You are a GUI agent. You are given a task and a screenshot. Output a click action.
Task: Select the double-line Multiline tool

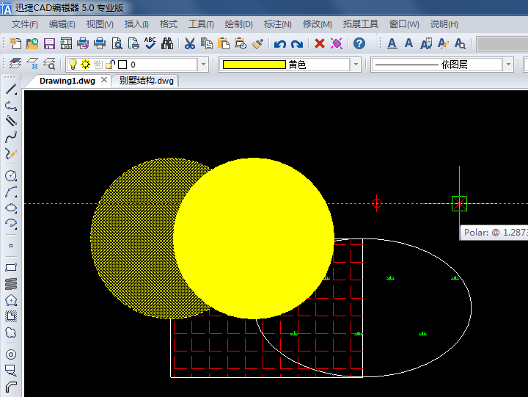point(11,120)
